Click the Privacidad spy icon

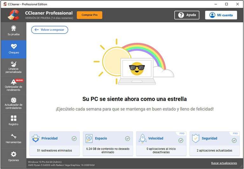tap(36, 138)
